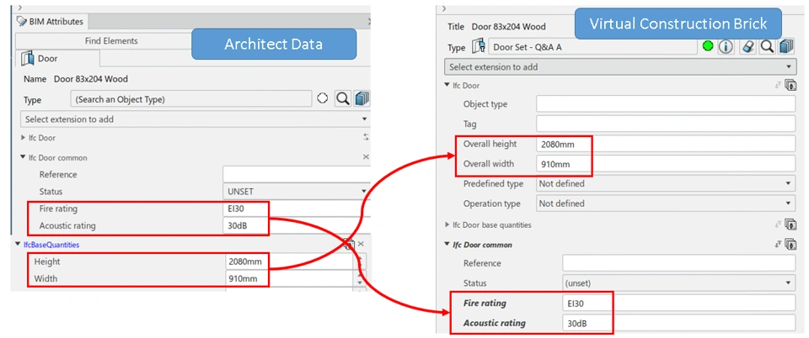
Task: Open the Operation type dropdown
Action: pos(665,203)
